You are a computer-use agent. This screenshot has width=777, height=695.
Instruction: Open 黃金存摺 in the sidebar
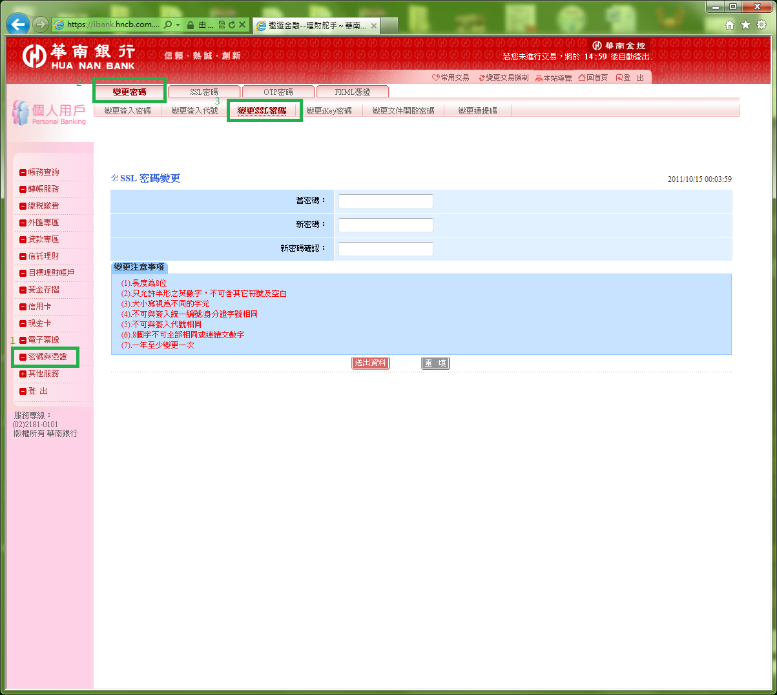coord(43,290)
